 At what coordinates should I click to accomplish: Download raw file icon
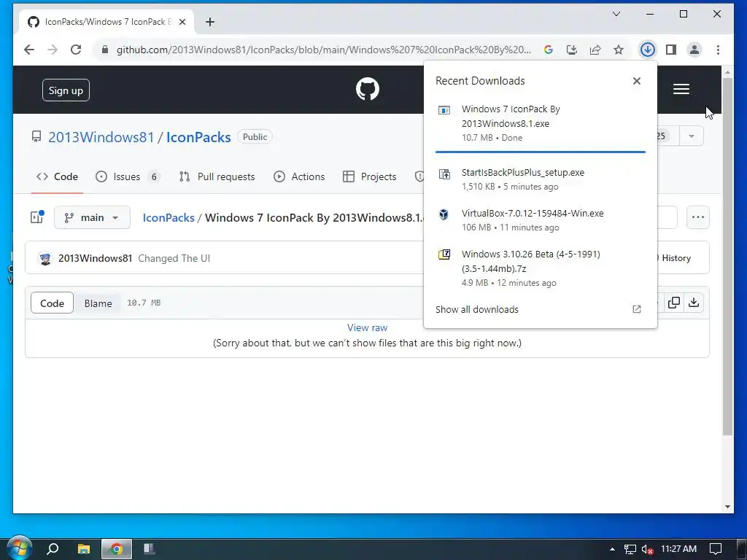pos(694,303)
